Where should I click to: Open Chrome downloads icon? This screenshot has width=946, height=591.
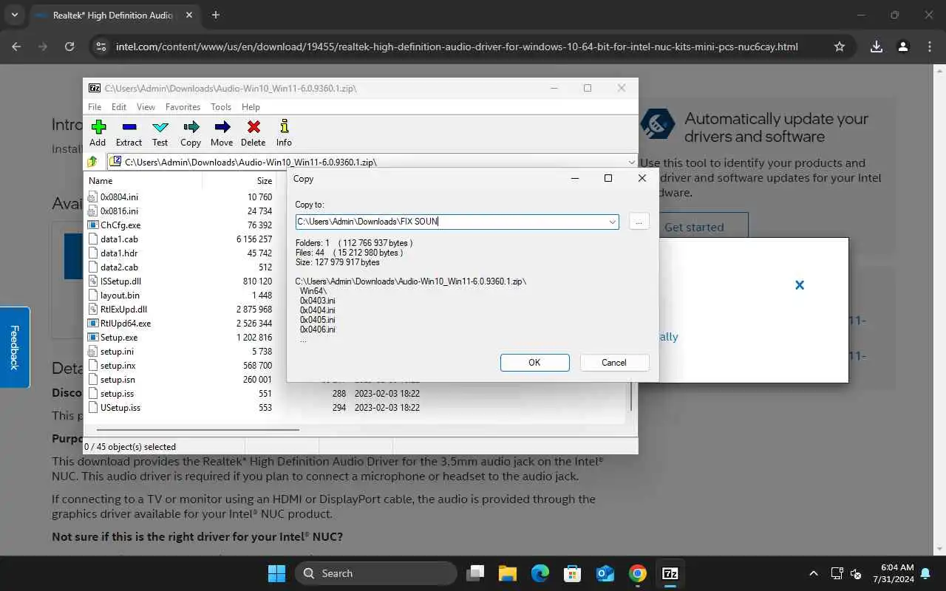click(877, 47)
